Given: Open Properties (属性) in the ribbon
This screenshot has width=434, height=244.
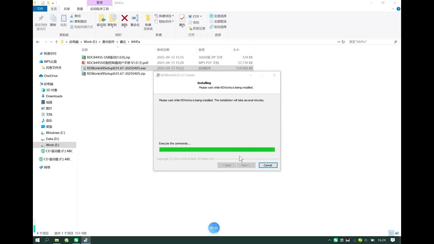Looking at the screenshot, I should click(182, 21).
